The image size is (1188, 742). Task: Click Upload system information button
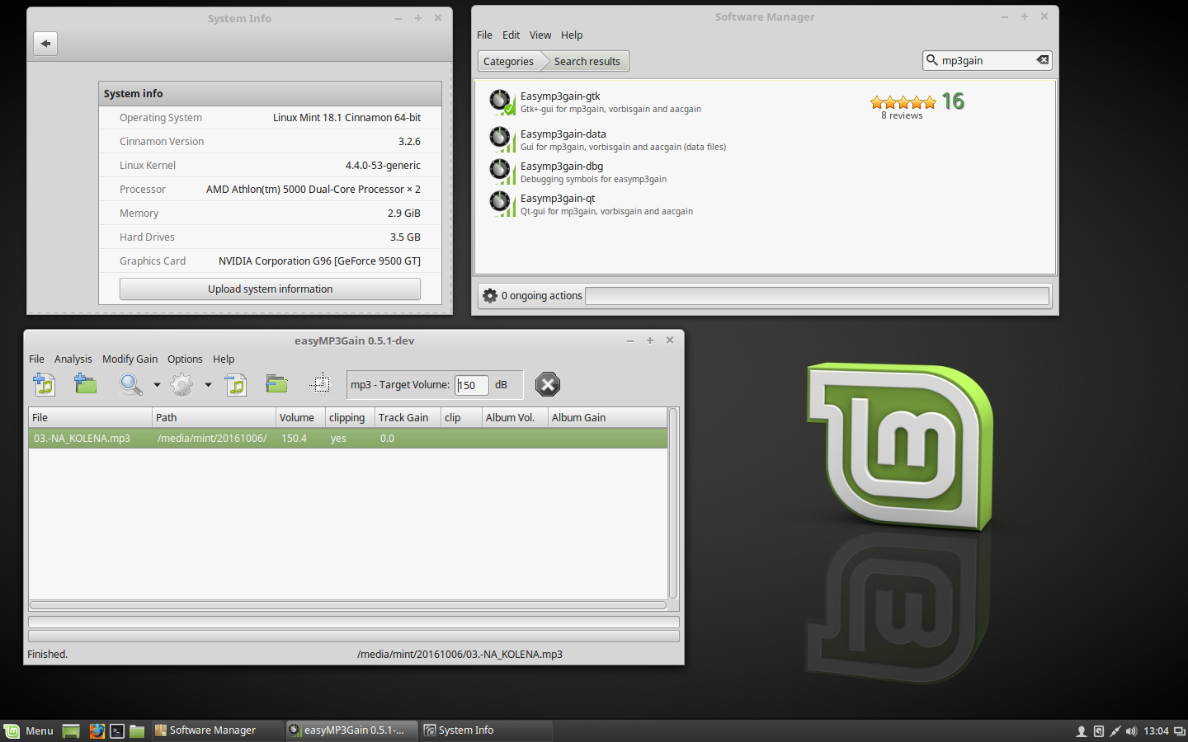click(270, 289)
